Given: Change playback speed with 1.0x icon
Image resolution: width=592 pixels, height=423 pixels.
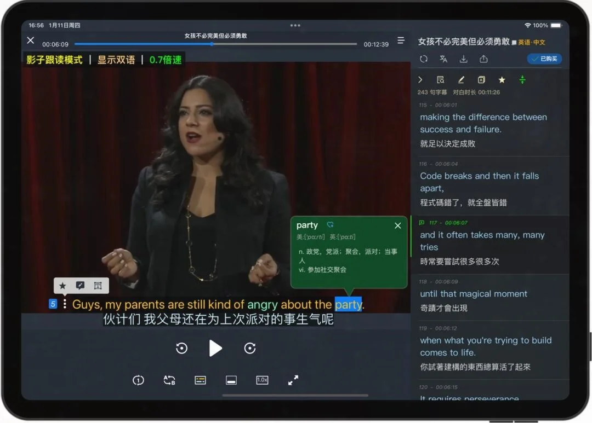Looking at the screenshot, I should [262, 380].
